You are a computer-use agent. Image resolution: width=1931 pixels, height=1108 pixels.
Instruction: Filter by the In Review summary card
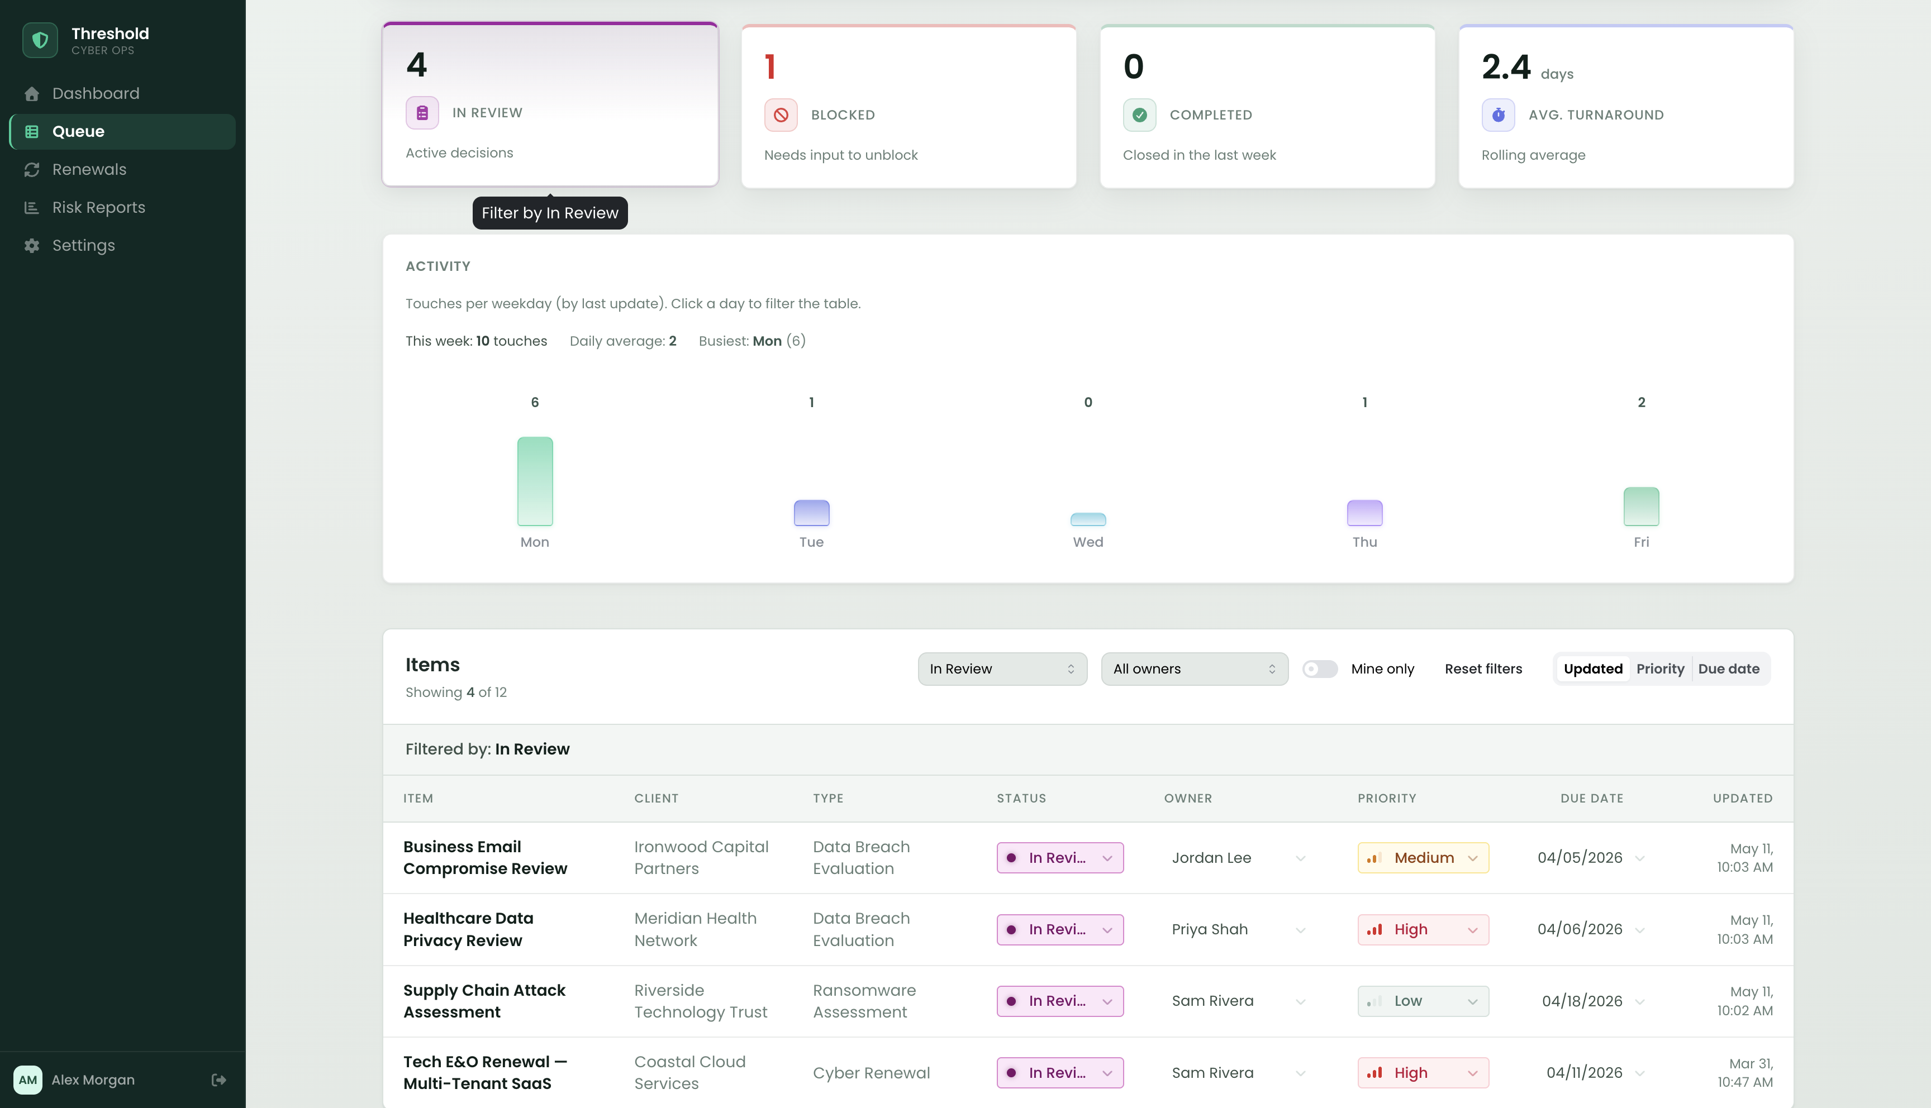coord(550,105)
